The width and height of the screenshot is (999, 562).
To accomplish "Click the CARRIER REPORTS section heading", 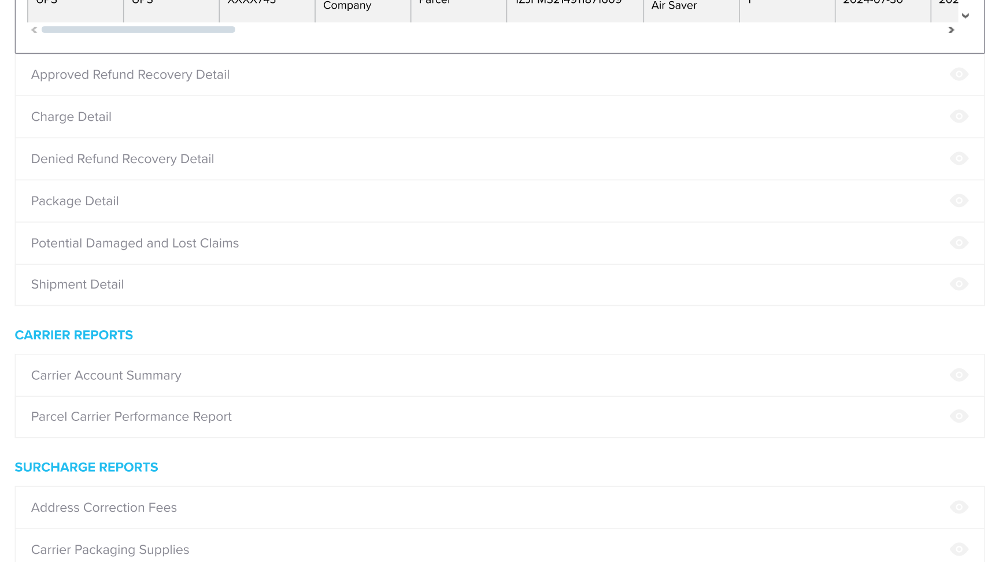I will coord(74,335).
